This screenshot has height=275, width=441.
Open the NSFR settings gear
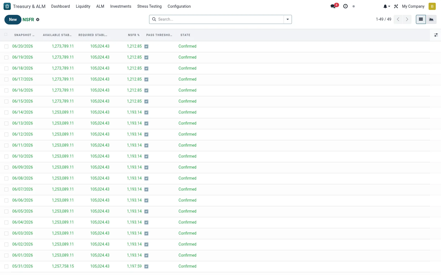point(38,20)
